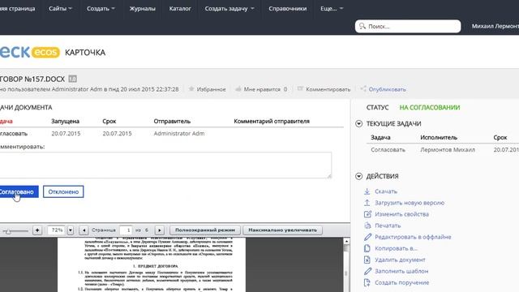Click the pencil icon for Редактировать в оффлайне
Viewport: 519px width, 292px height.
[367, 237]
